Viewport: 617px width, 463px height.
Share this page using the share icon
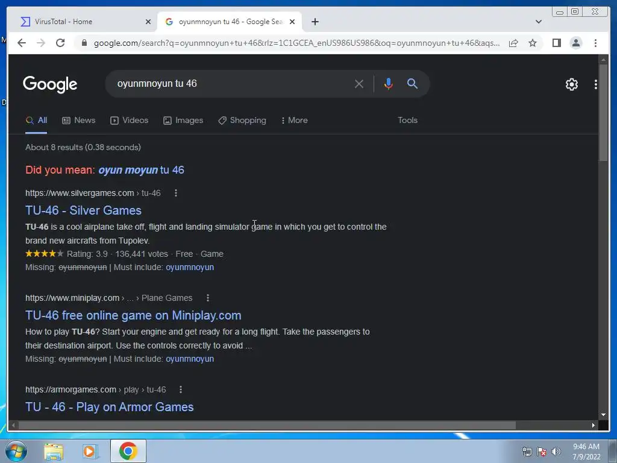click(x=513, y=43)
